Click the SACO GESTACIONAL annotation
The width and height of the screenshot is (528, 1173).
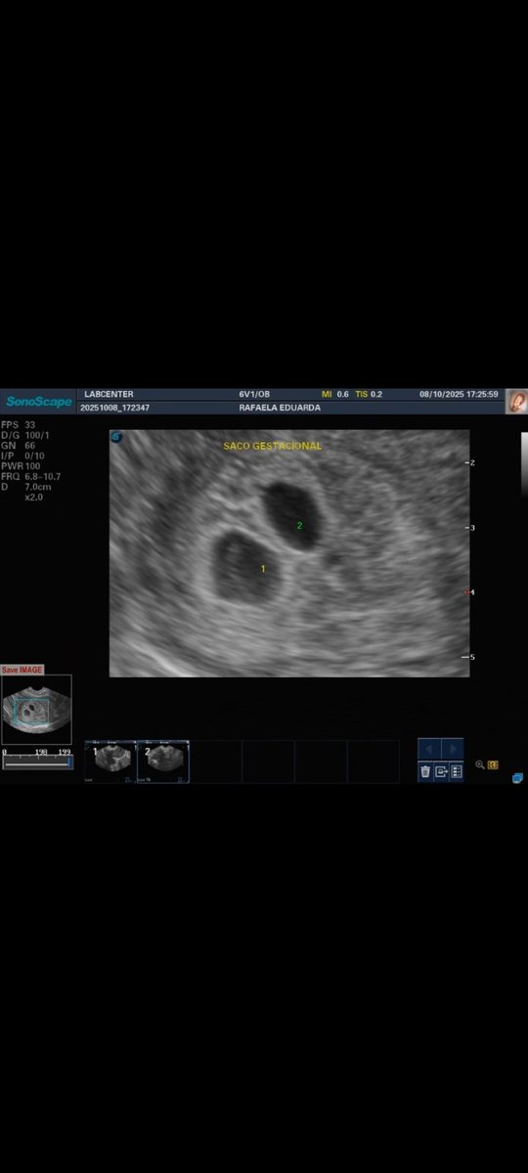(273, 446)
